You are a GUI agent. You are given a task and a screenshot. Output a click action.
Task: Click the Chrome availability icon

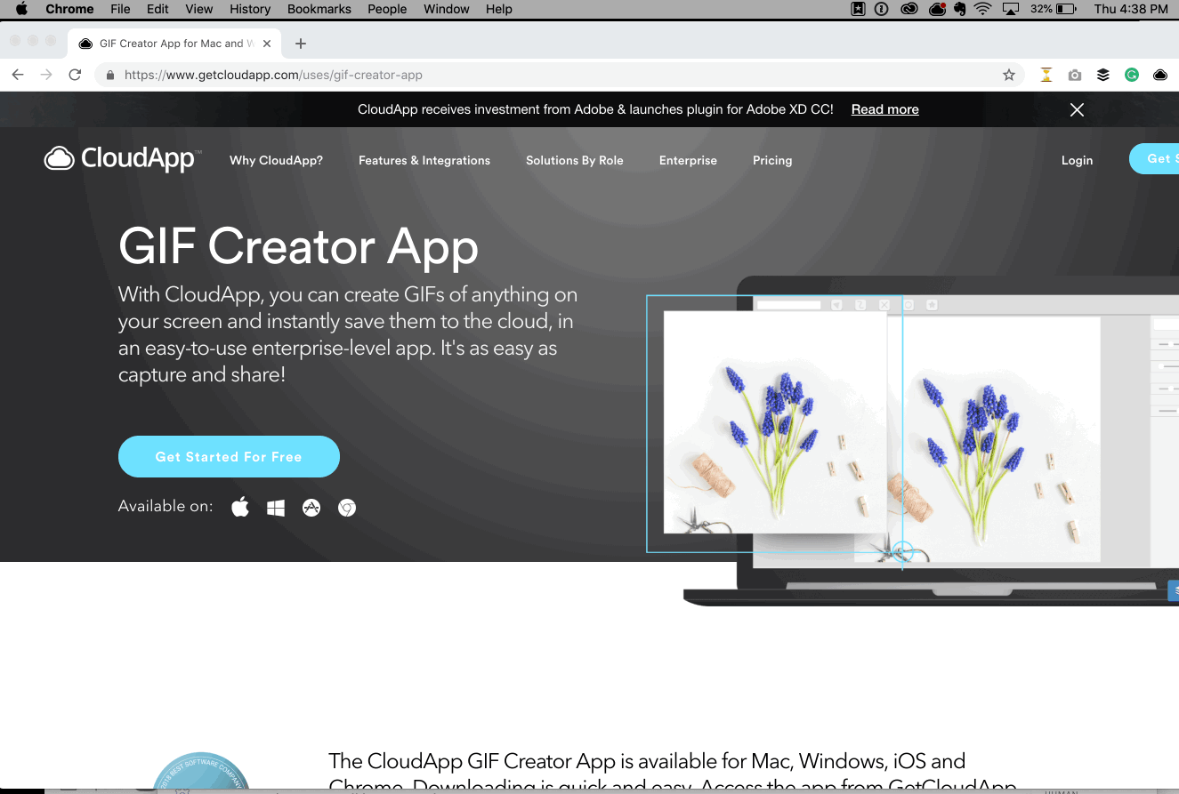point(346,507)
